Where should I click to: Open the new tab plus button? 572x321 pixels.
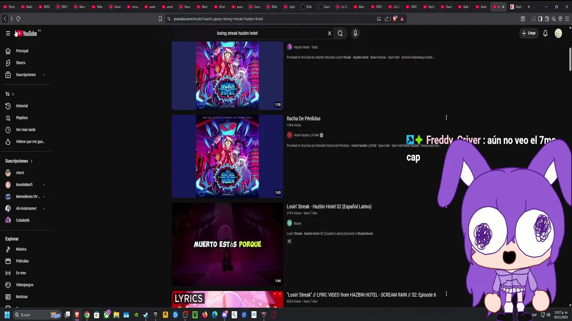pos(529,7)
